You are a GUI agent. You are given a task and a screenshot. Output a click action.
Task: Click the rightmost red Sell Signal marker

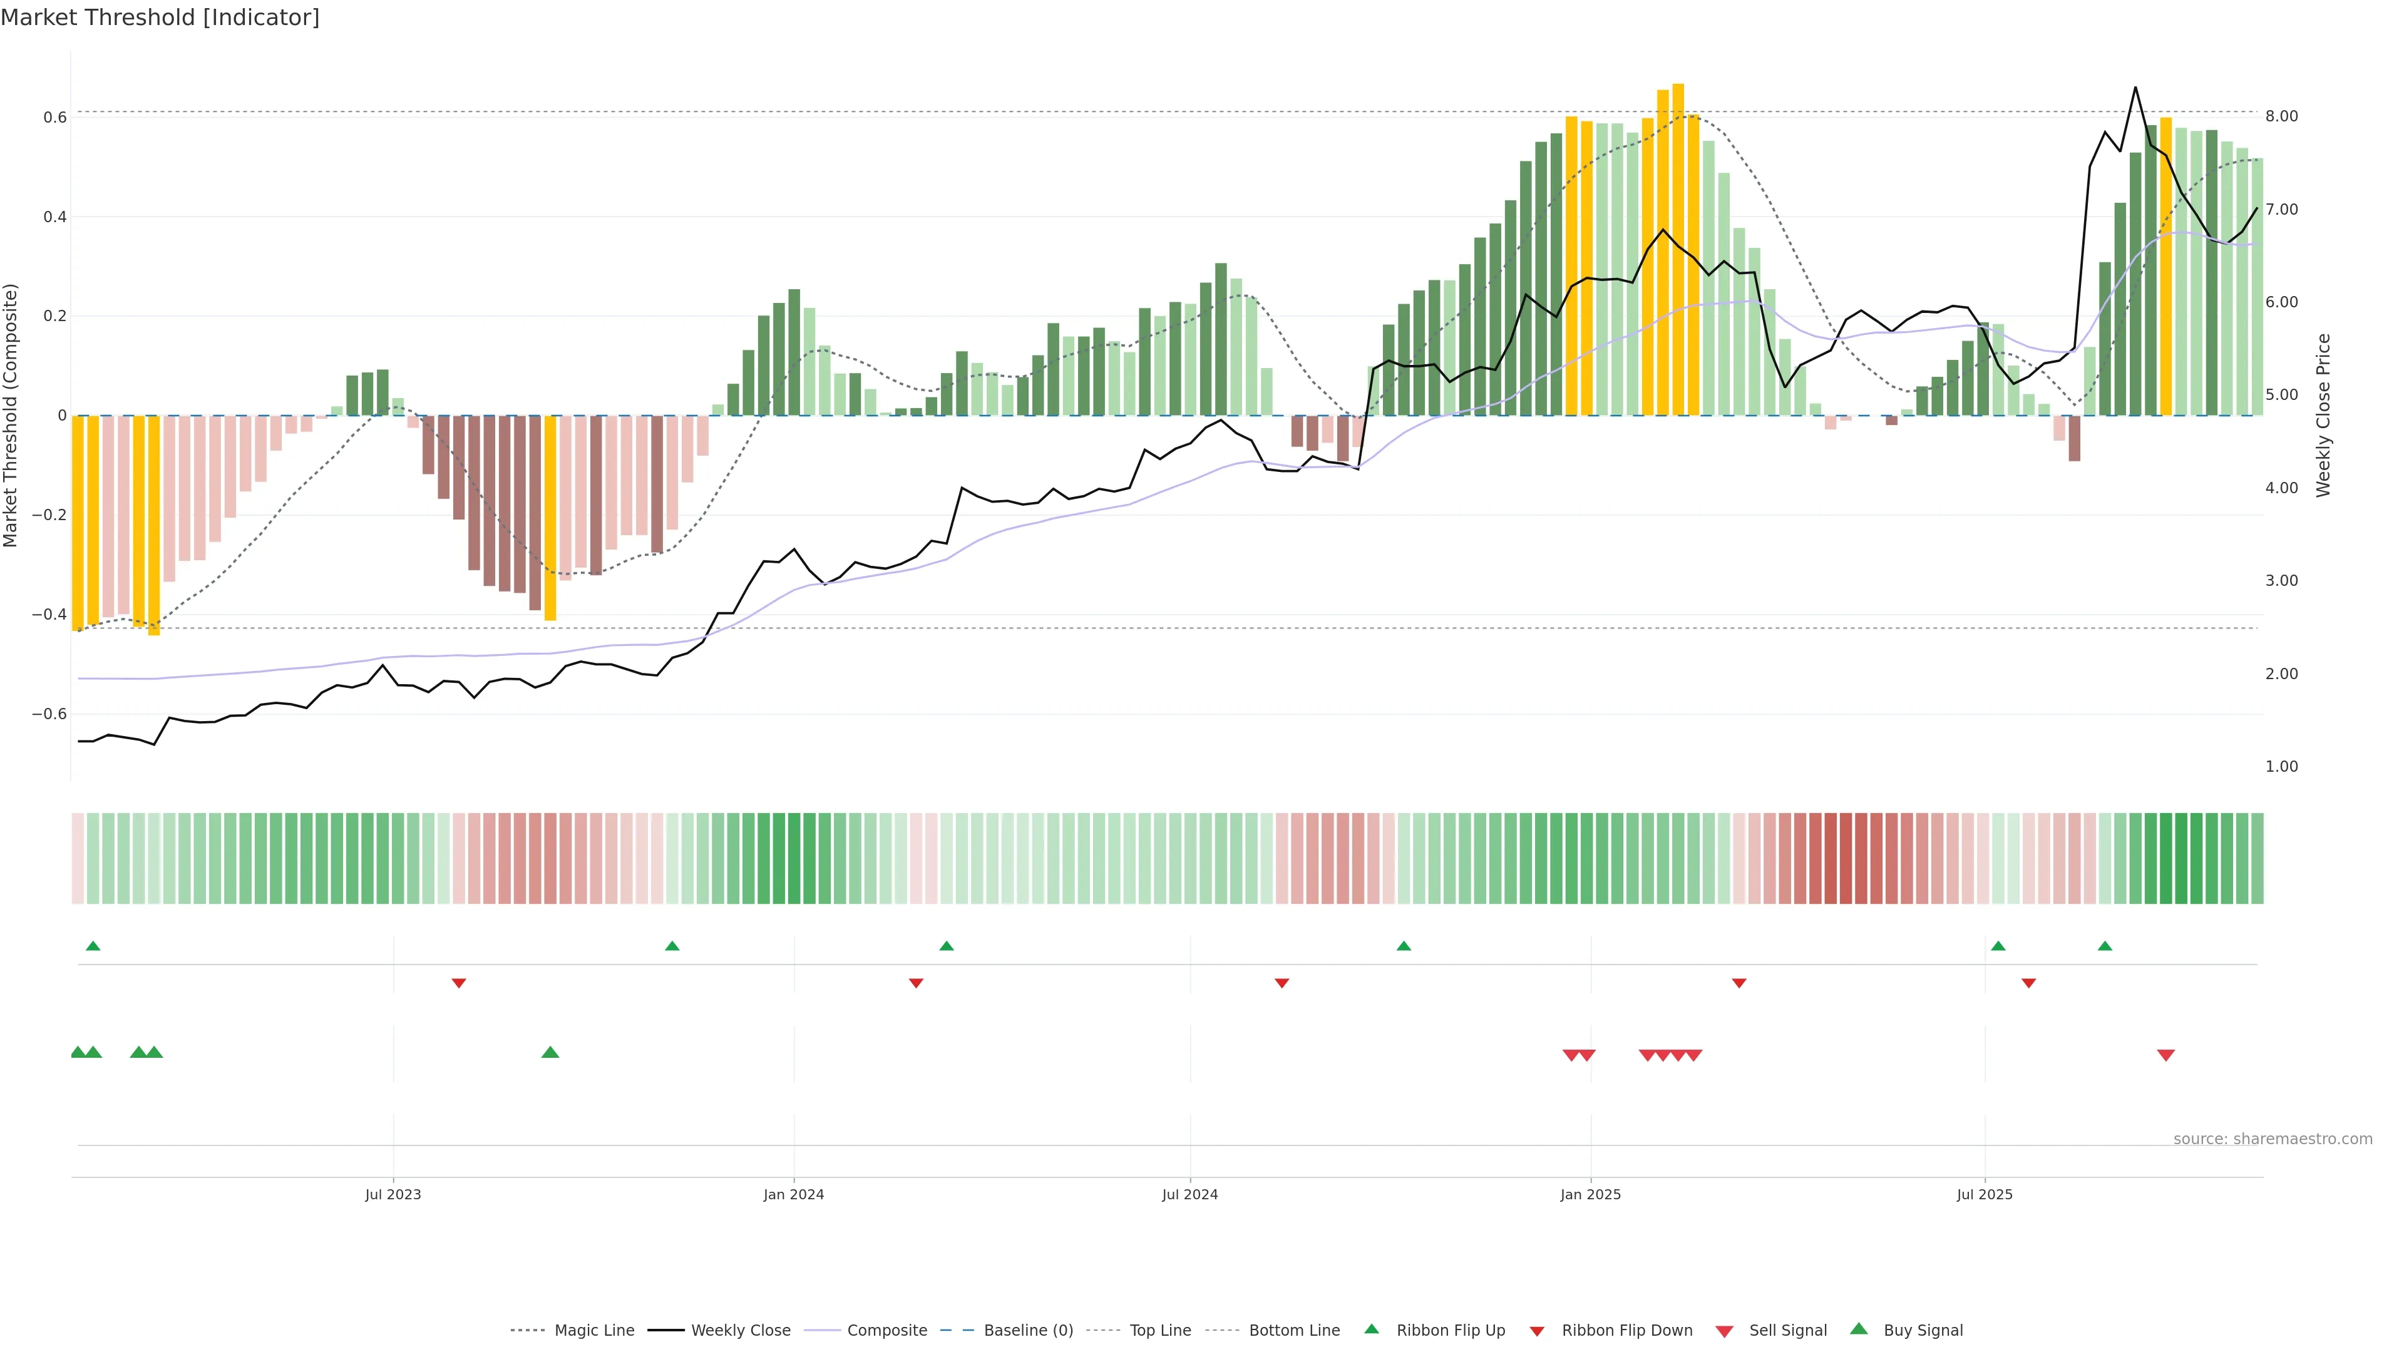point(2166,1055)
